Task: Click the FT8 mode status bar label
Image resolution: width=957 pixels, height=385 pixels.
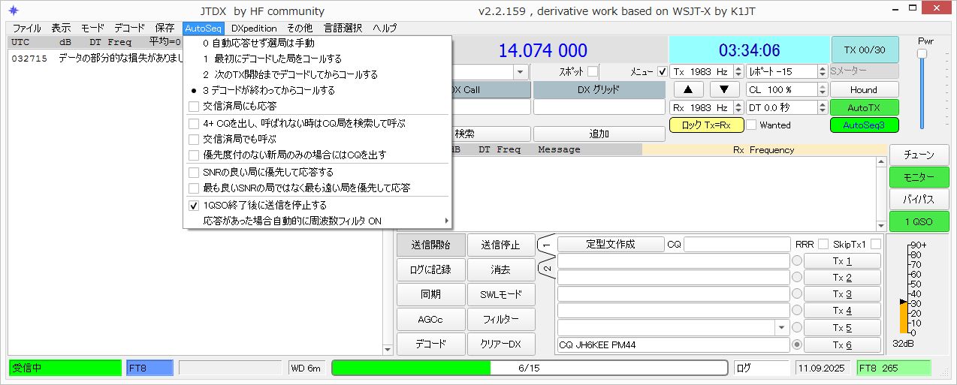Action: [149, 368]
